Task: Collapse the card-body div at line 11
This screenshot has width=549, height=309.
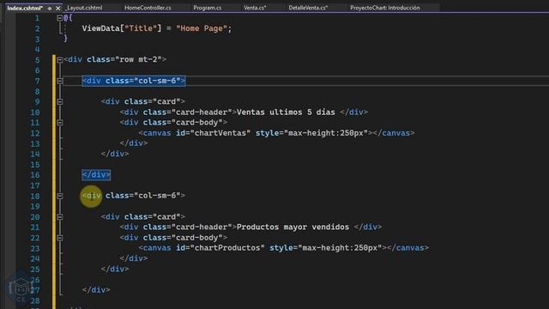Action: (59, 123)
